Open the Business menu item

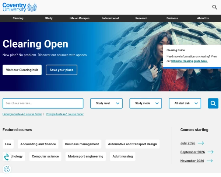[x=172, y=18]
